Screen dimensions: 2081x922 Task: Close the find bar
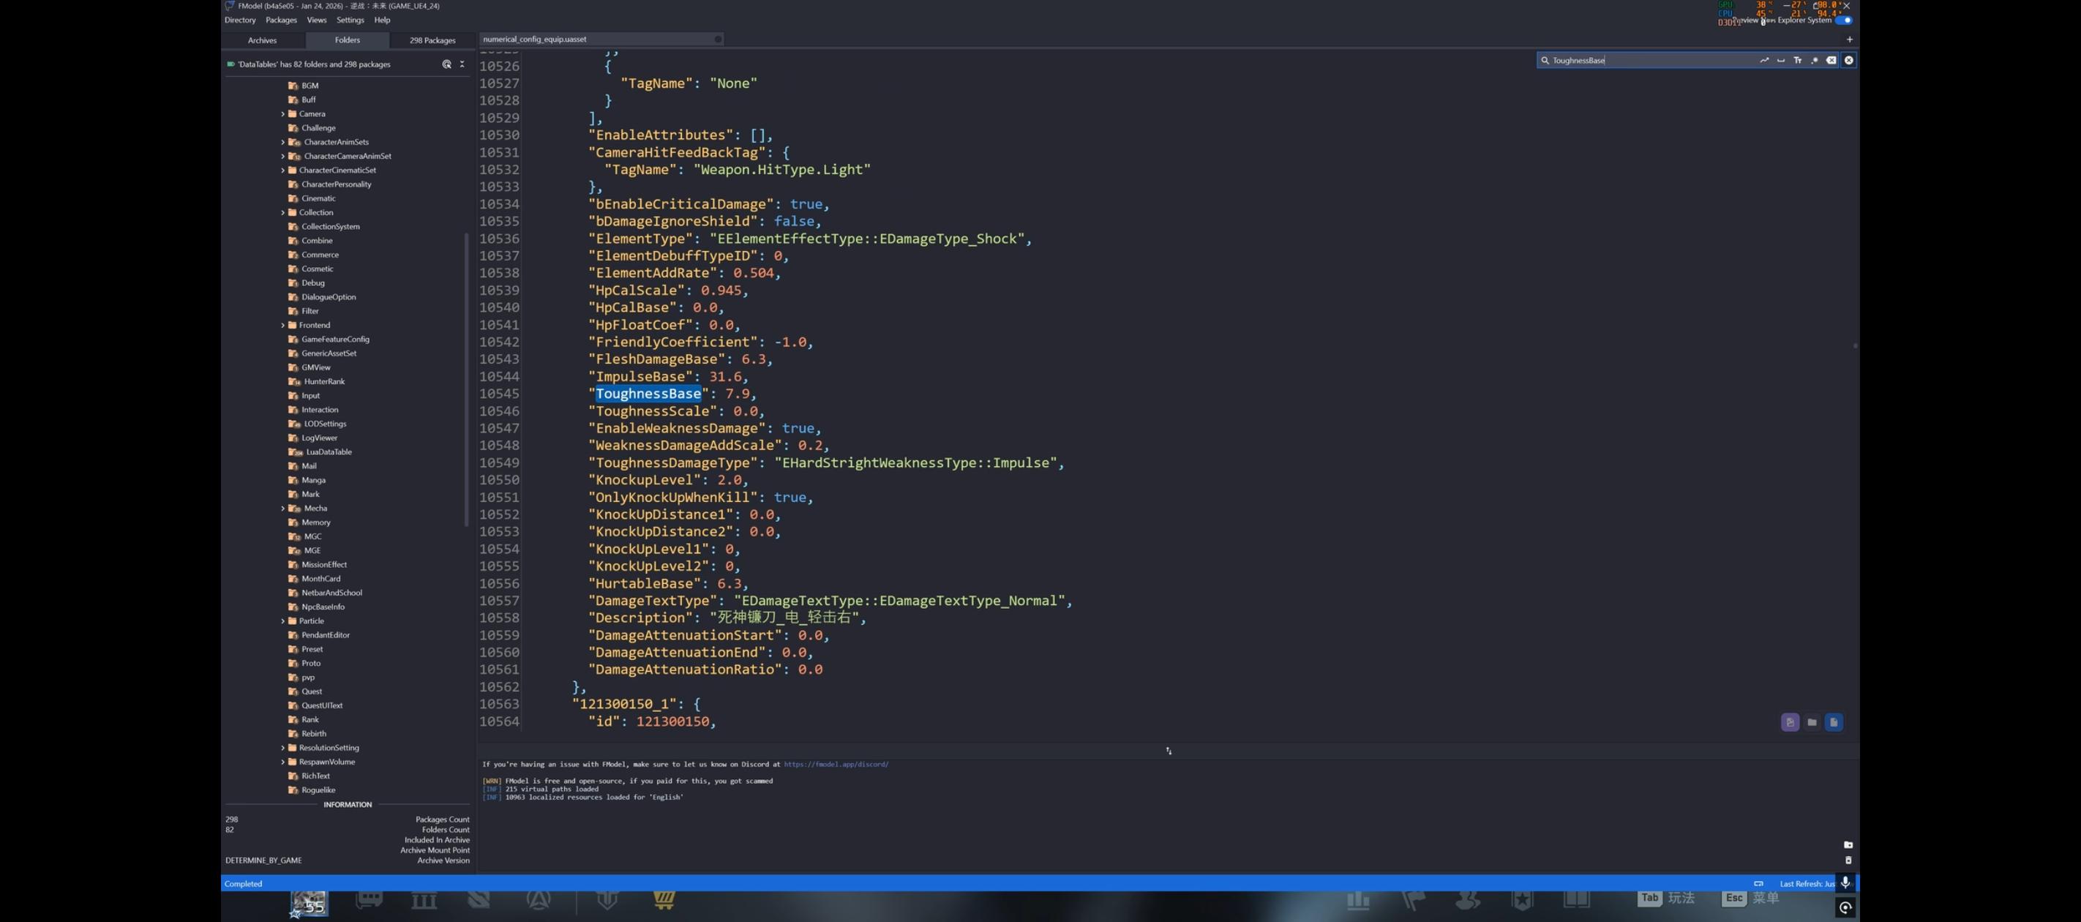[1848, 61]
